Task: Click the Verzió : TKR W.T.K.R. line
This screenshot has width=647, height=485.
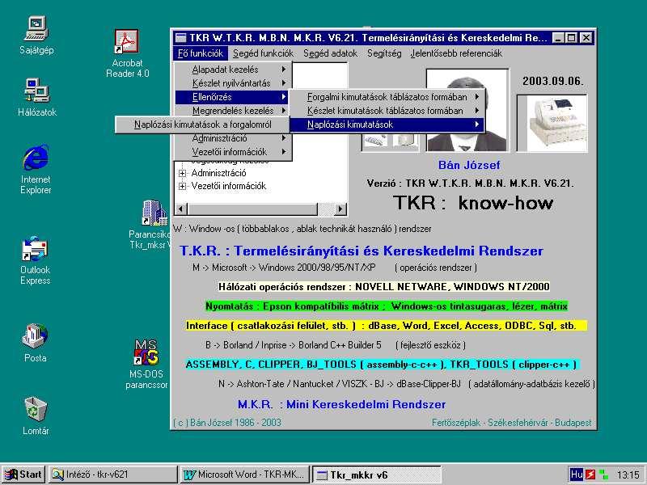Action: (x=470, y=183)
